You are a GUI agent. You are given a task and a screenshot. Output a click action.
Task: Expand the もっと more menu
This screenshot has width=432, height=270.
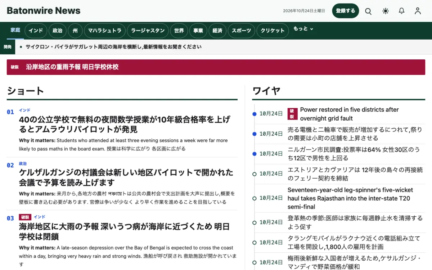303,29
